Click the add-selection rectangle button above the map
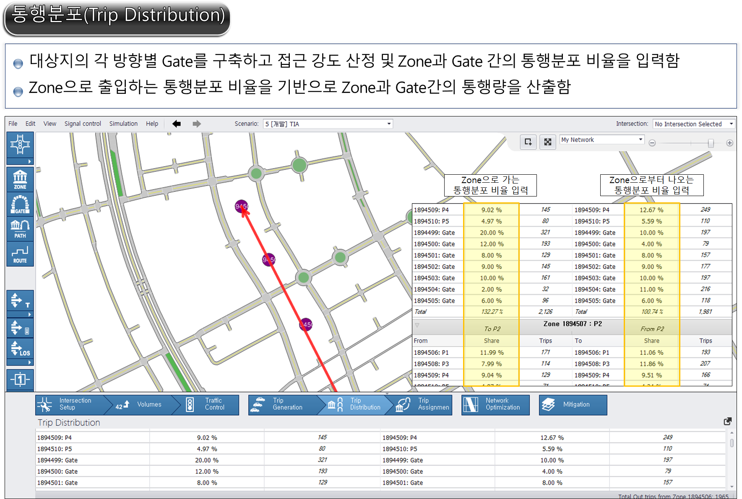 (528, 142)
